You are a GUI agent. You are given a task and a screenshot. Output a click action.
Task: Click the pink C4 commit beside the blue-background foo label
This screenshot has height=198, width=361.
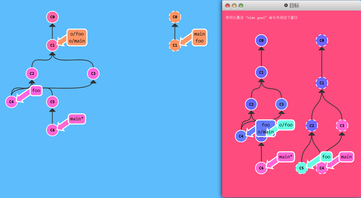click(x=11, y=102)
